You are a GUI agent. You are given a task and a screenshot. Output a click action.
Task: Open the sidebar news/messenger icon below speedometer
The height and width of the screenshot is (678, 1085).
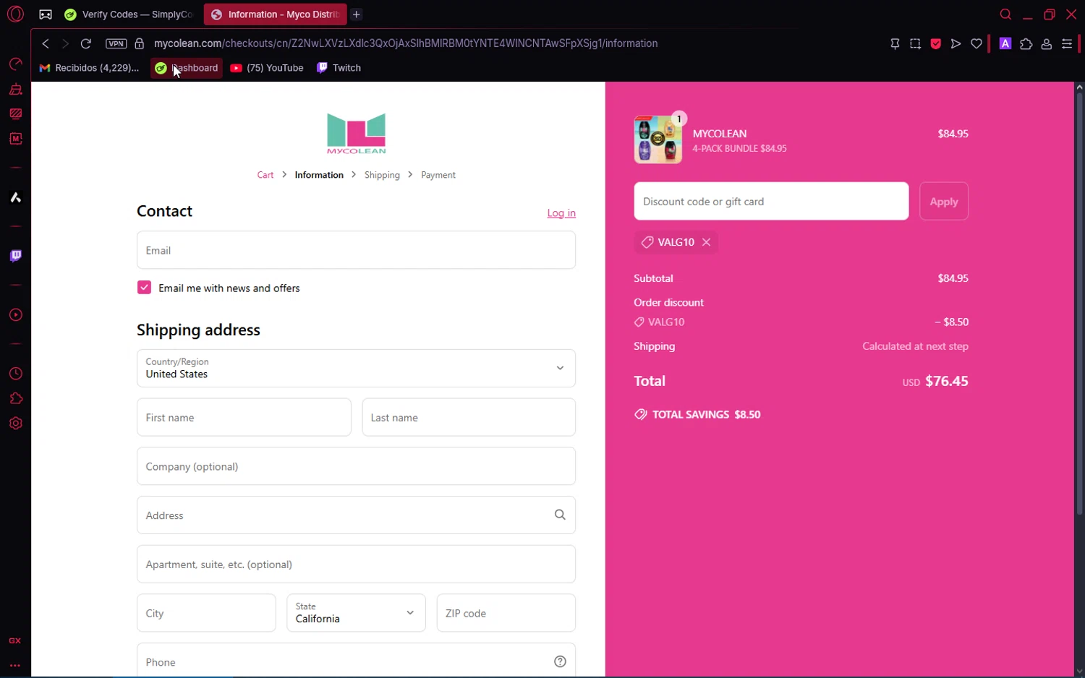[x=15, y=90]
